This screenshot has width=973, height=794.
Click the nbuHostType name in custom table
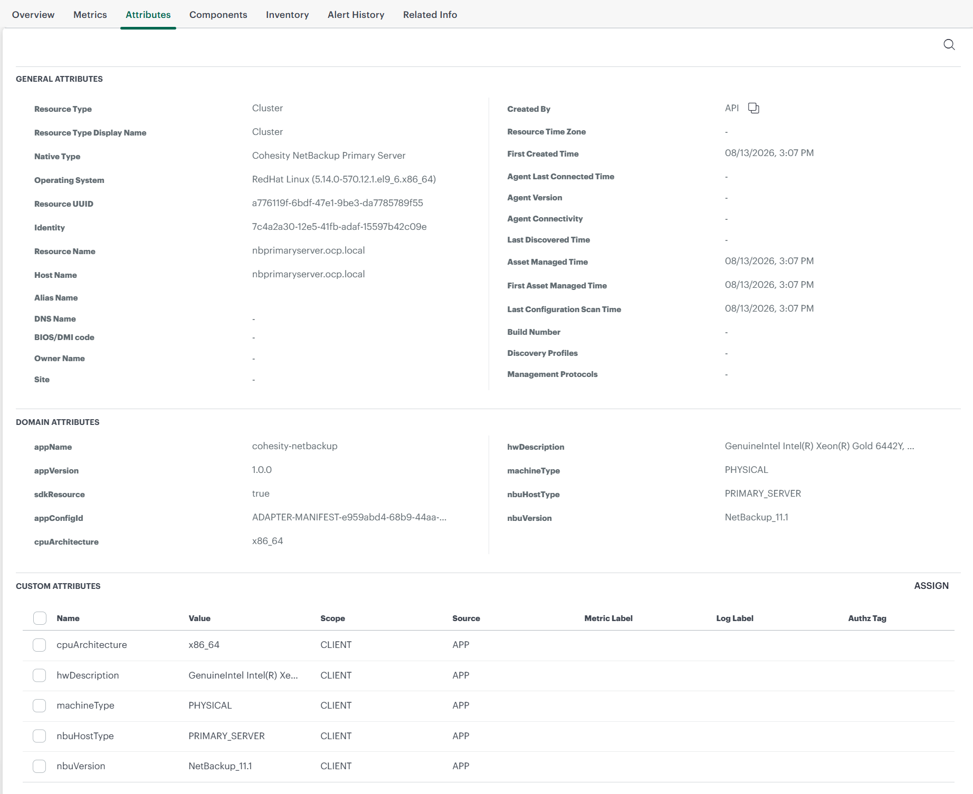coord(85,736)
